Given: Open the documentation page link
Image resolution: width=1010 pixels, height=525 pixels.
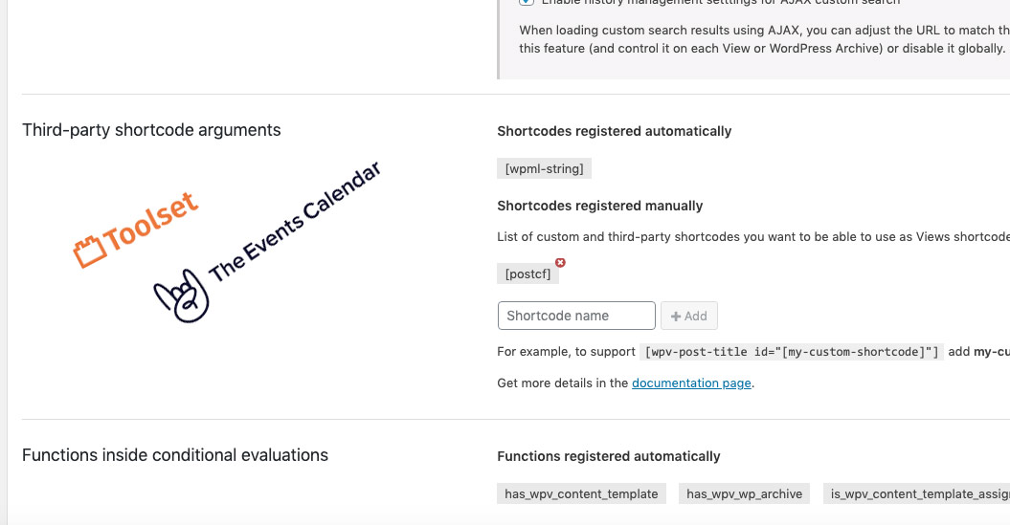Looking at the screenshot, I should (x=691, y=383).
